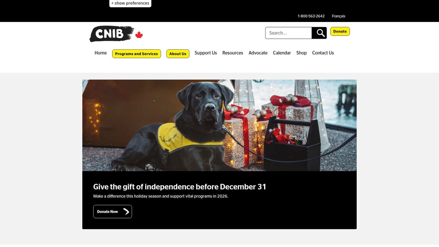Focus the Search input field
Image resolution: width=439 pixels, height=247 pixels.
pos(288,33)
